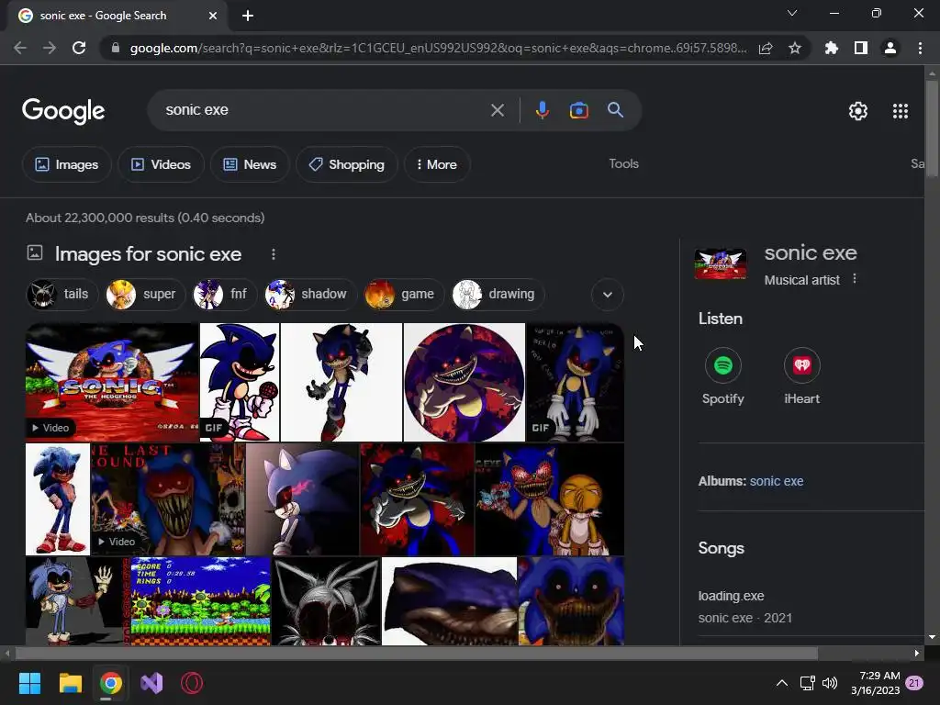Switch to Shopping results
This screenshot has width=940, height=705.
click(x=346, y=164)
